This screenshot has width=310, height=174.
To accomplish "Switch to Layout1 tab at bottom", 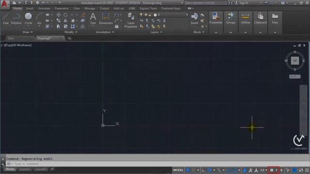I will coord(25,169).
